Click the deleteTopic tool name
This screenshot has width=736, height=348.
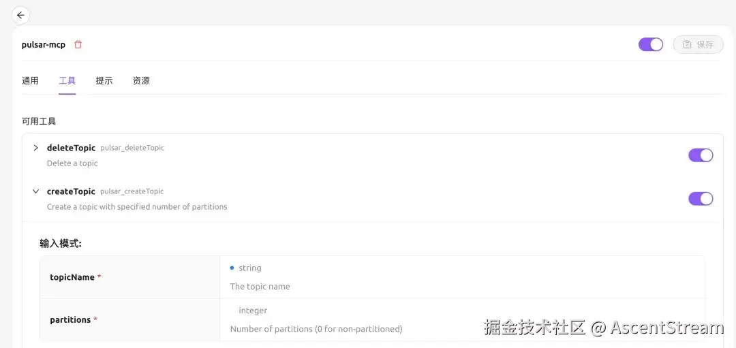(71, 148)
